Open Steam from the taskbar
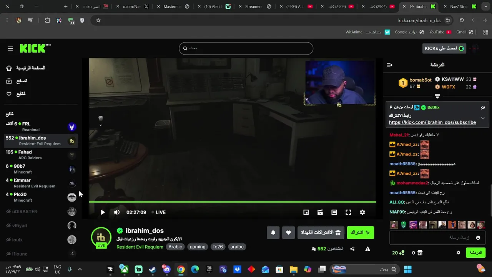 [153, 269]
